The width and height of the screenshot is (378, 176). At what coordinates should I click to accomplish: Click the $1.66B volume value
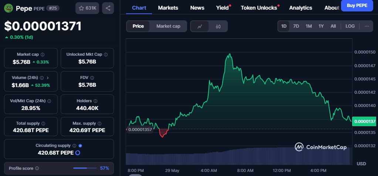20,85
